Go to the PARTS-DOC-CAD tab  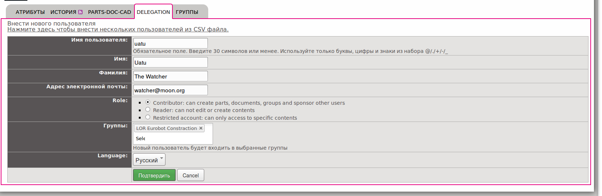109,12
